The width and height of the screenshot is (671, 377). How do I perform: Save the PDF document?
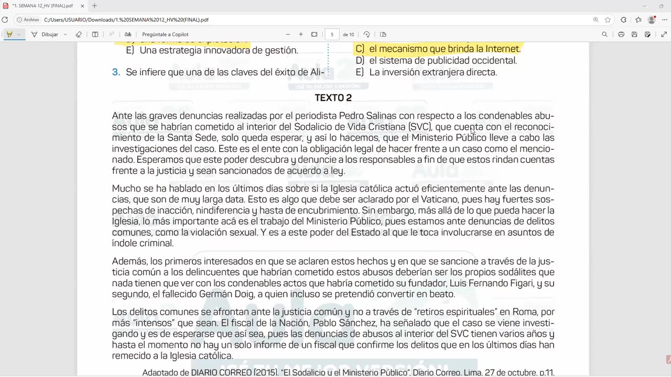pyautogui.click(x=634, y=35)
